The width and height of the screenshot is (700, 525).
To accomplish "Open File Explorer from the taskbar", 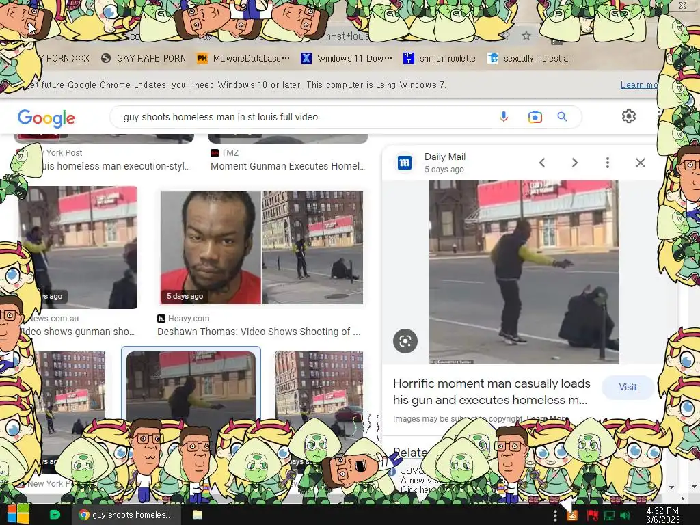I will (x=198, y=515).
